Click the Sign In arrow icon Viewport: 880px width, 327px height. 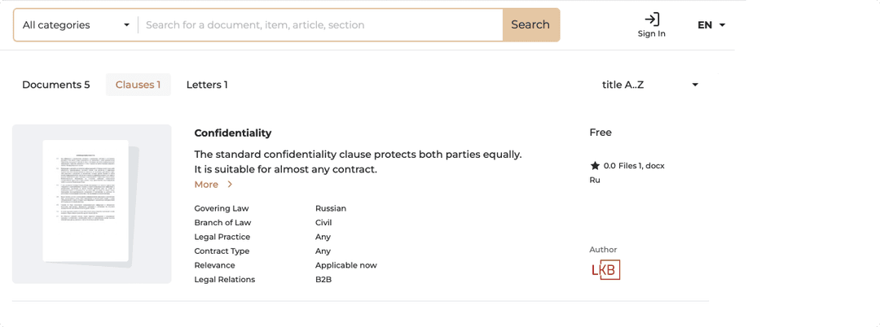[651, 20]
